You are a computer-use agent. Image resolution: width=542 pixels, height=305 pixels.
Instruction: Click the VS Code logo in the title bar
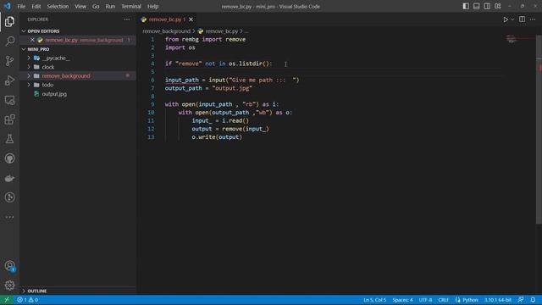point(8,6)
